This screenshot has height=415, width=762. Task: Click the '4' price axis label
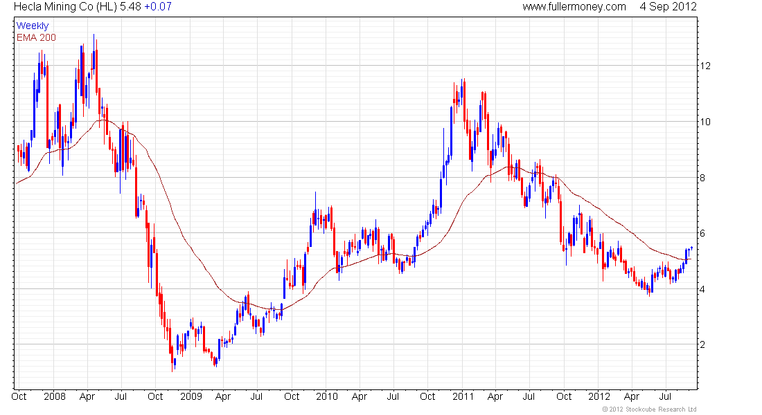702,289
